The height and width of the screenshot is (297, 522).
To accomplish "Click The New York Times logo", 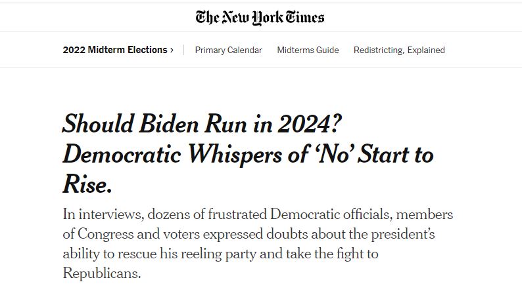I will click(260, 18).
